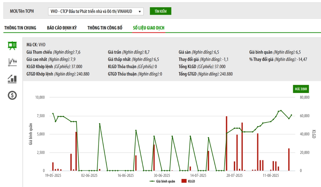Select the first green data point at 19-05-2025
The height and width of the screenshot is (187, 321).
coord(53,114)
